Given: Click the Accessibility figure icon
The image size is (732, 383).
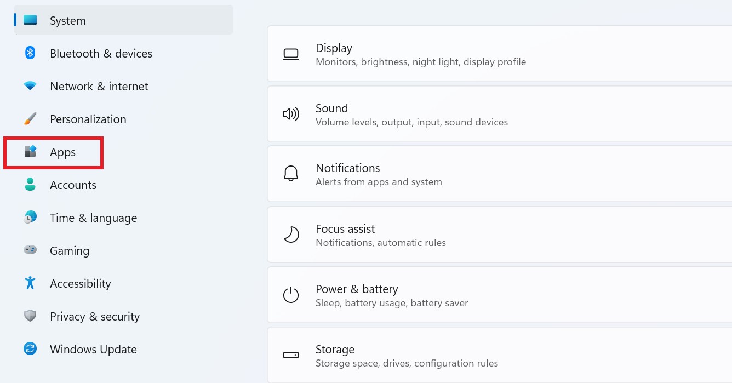Looking at the screenshot, I should pos(30,283).
